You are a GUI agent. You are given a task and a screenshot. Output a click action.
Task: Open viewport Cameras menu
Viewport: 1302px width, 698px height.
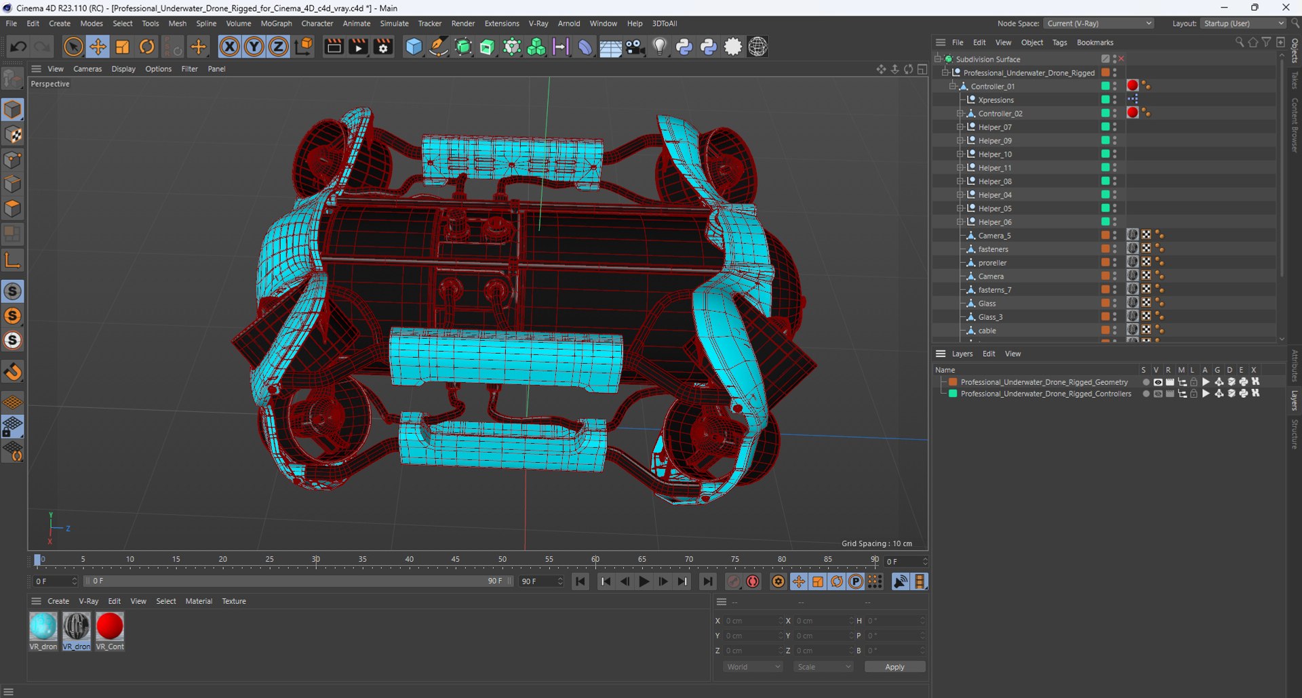coord(87,68)
